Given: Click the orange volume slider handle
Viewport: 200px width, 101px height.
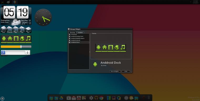Looking at the screenshot, I should [21, 47].
